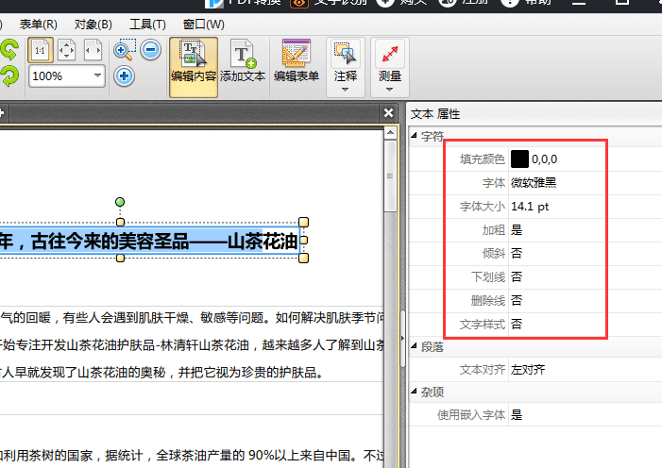Toggle the 下划线 underline value 否
This screenshot has width=662, height=468.
pos(517,276)
